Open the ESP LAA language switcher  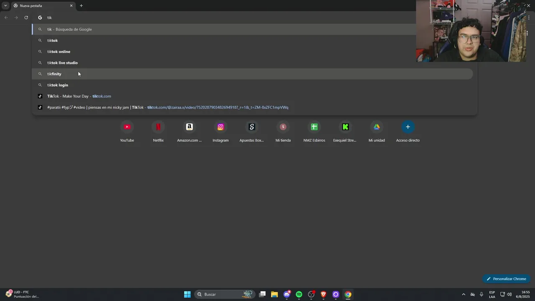click(492, 294)
